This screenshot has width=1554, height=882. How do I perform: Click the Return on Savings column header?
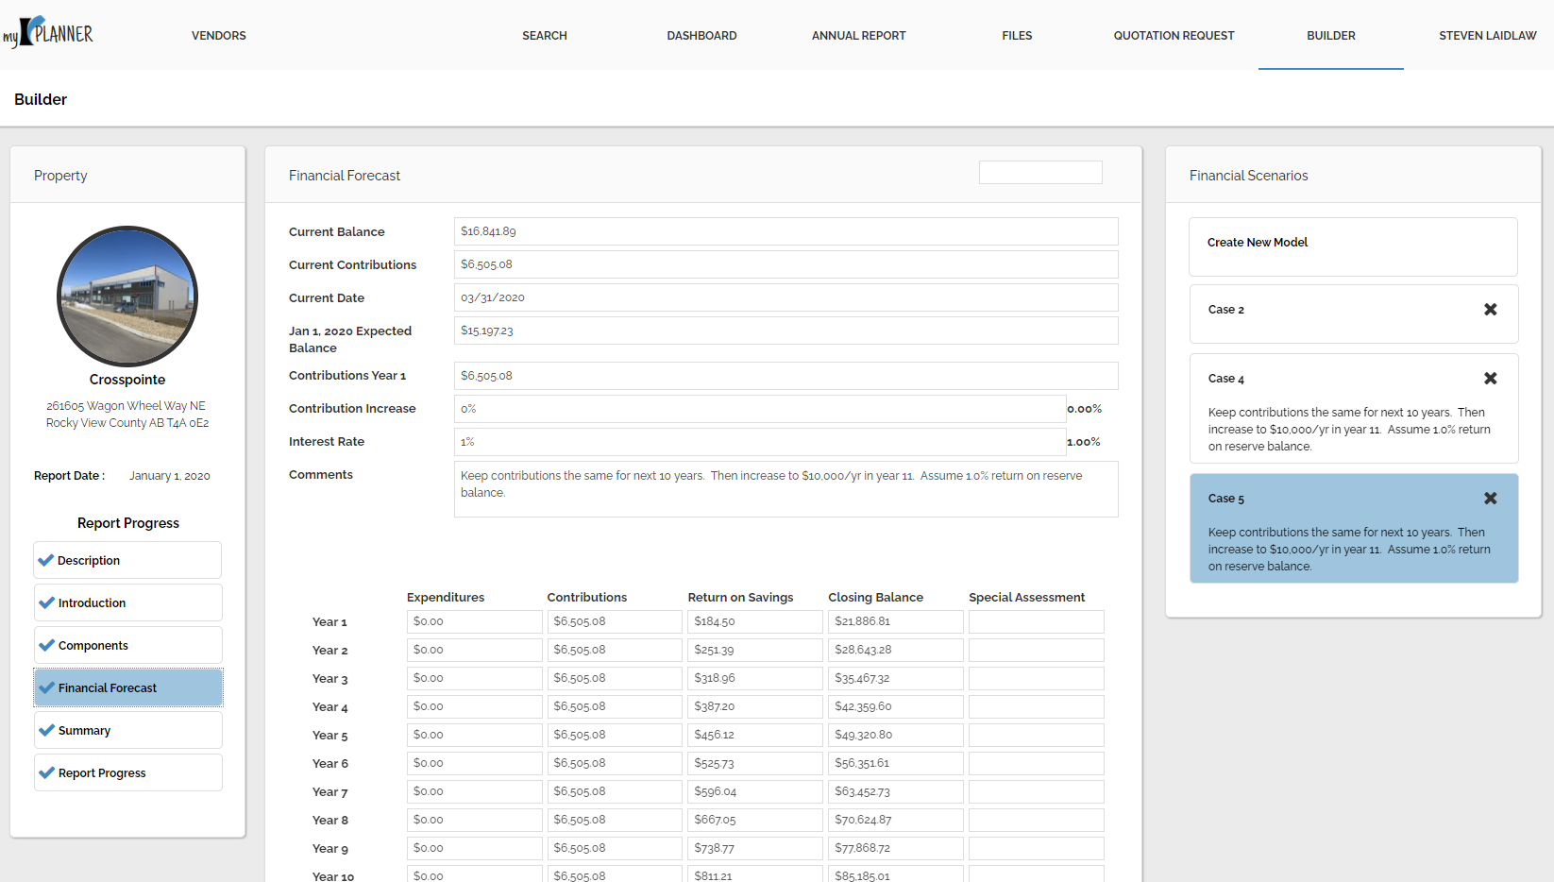pos(740,598)
